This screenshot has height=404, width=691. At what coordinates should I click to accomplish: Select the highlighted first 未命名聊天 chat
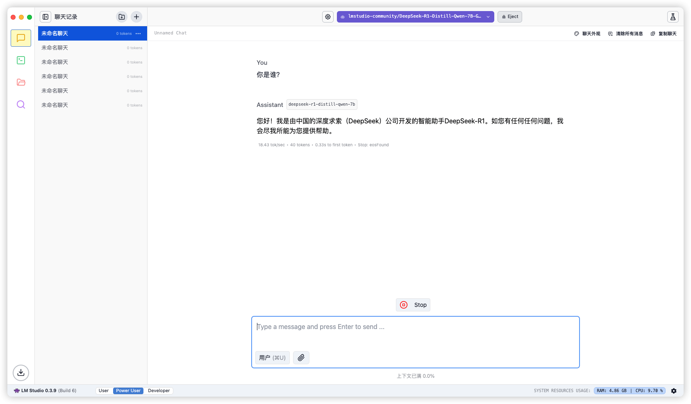pos(93,34)
